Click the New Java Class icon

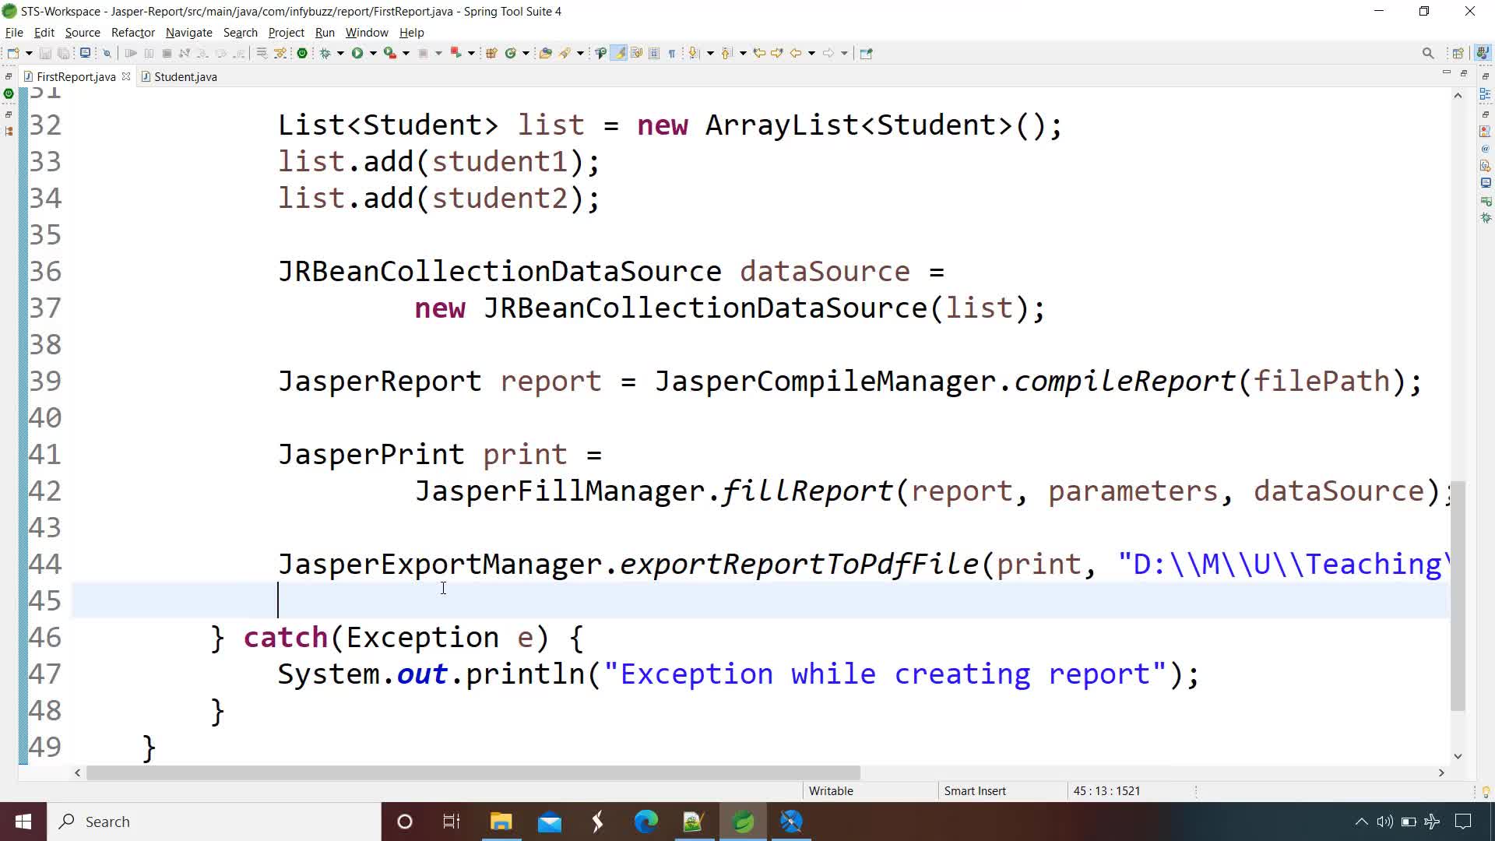click(511, 53)
